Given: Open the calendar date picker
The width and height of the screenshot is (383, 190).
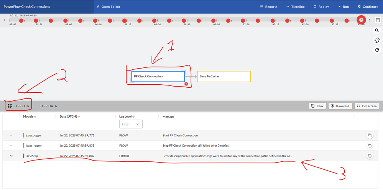Looking at the screenshot, I should (x=378, y=20).
